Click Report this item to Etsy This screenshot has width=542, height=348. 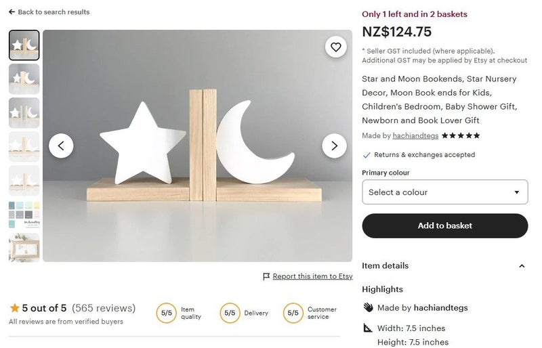pos(312,276)
